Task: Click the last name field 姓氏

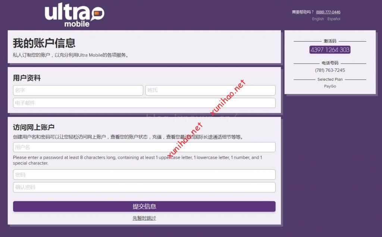Action: [x=210, y=90]
